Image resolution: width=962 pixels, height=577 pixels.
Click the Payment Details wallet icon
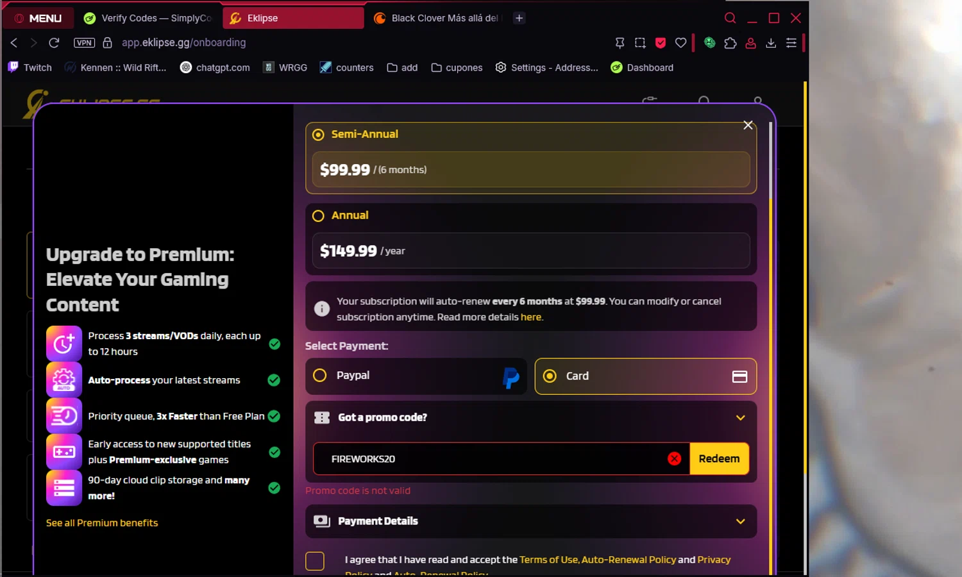322,521
